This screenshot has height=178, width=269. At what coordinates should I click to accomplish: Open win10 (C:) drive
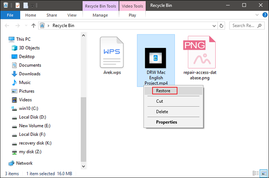pyautogui.click(x=25, y=109)
